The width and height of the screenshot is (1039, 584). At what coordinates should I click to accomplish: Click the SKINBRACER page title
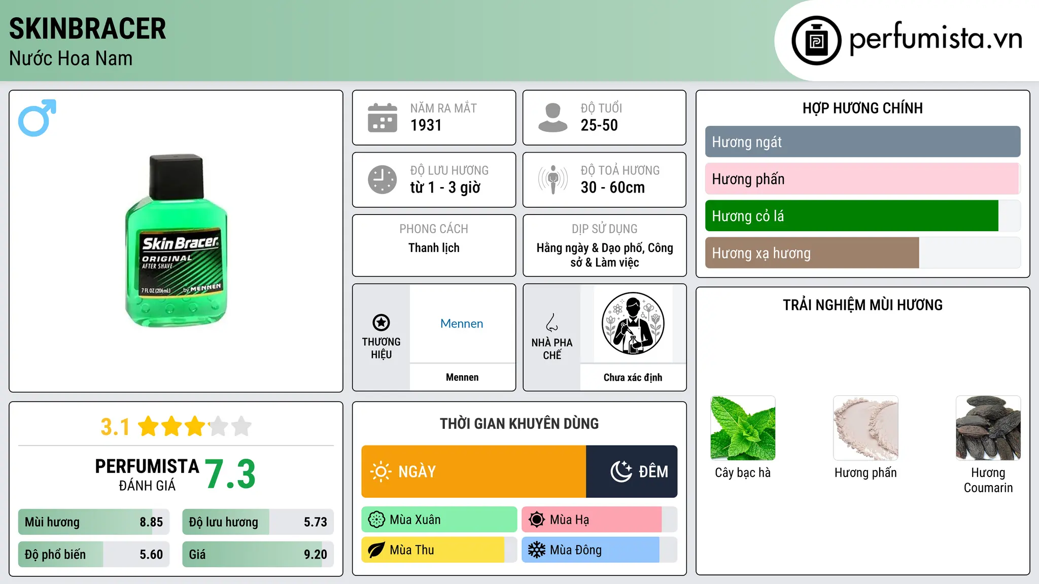[x=88, y=29]
